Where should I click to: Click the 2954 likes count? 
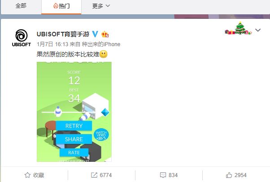240,175
